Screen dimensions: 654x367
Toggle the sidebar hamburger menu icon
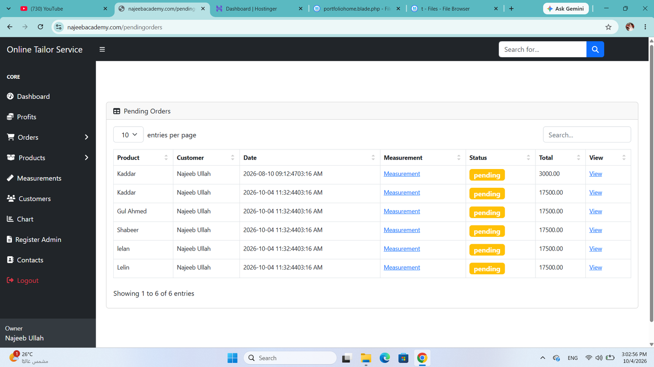[x=102, y=49]
